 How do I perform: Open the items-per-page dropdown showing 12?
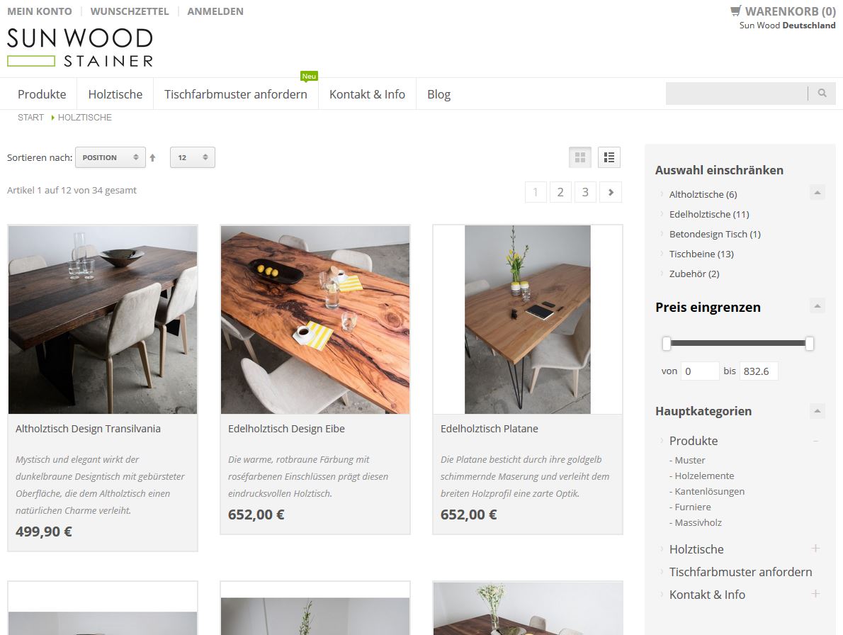tap(193, 157)
